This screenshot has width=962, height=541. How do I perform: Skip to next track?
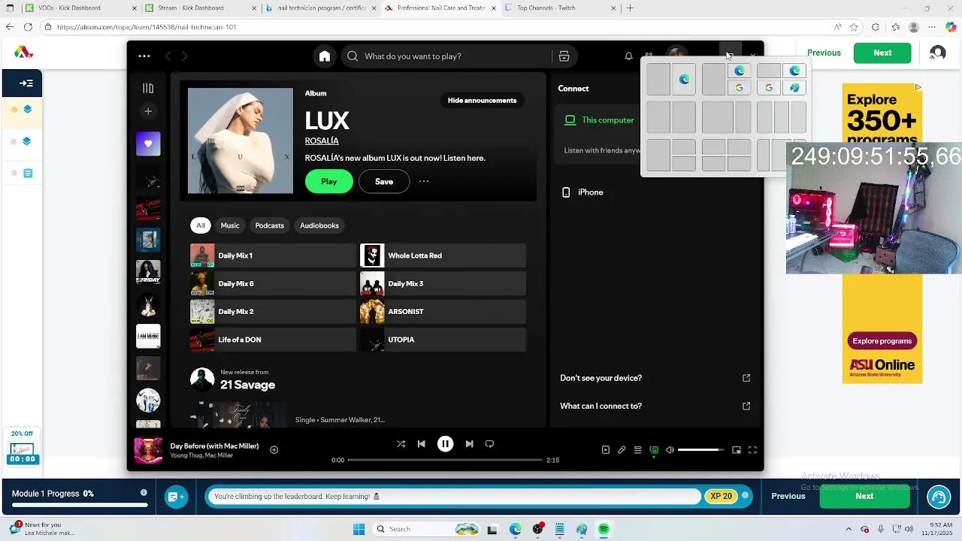[x=469, y=444]
